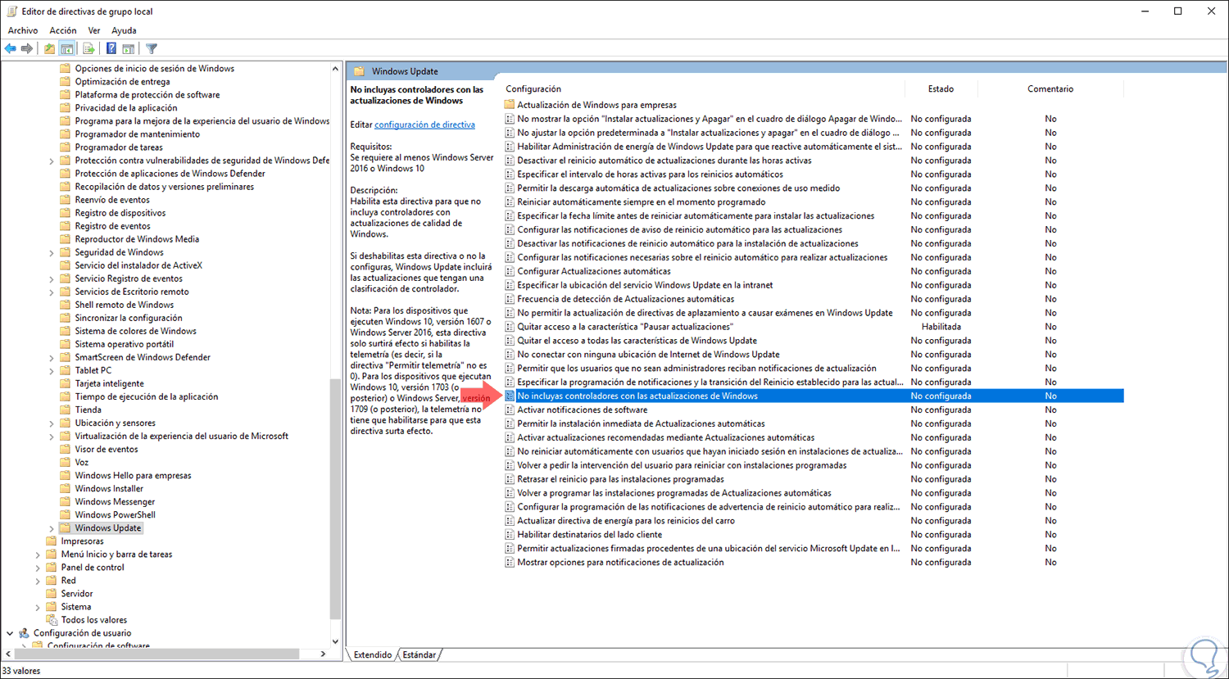Click the tree pane horizontal scroll right arrow

tap(323, 654)
